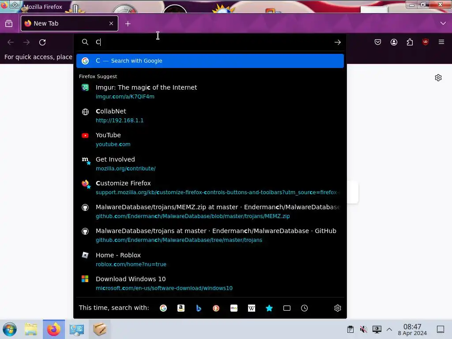The width and height of the screenshot is (452, 339).
Task: Open the list all tabs chevron
Action: point(443,23)
